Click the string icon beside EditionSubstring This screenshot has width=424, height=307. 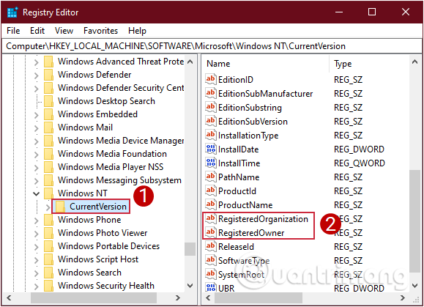pyautogui.click(x=211, y=107)
